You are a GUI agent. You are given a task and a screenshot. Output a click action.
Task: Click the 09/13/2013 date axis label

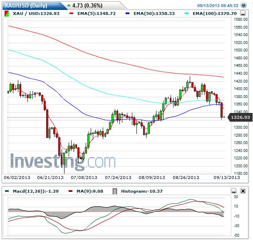point(227,178)
